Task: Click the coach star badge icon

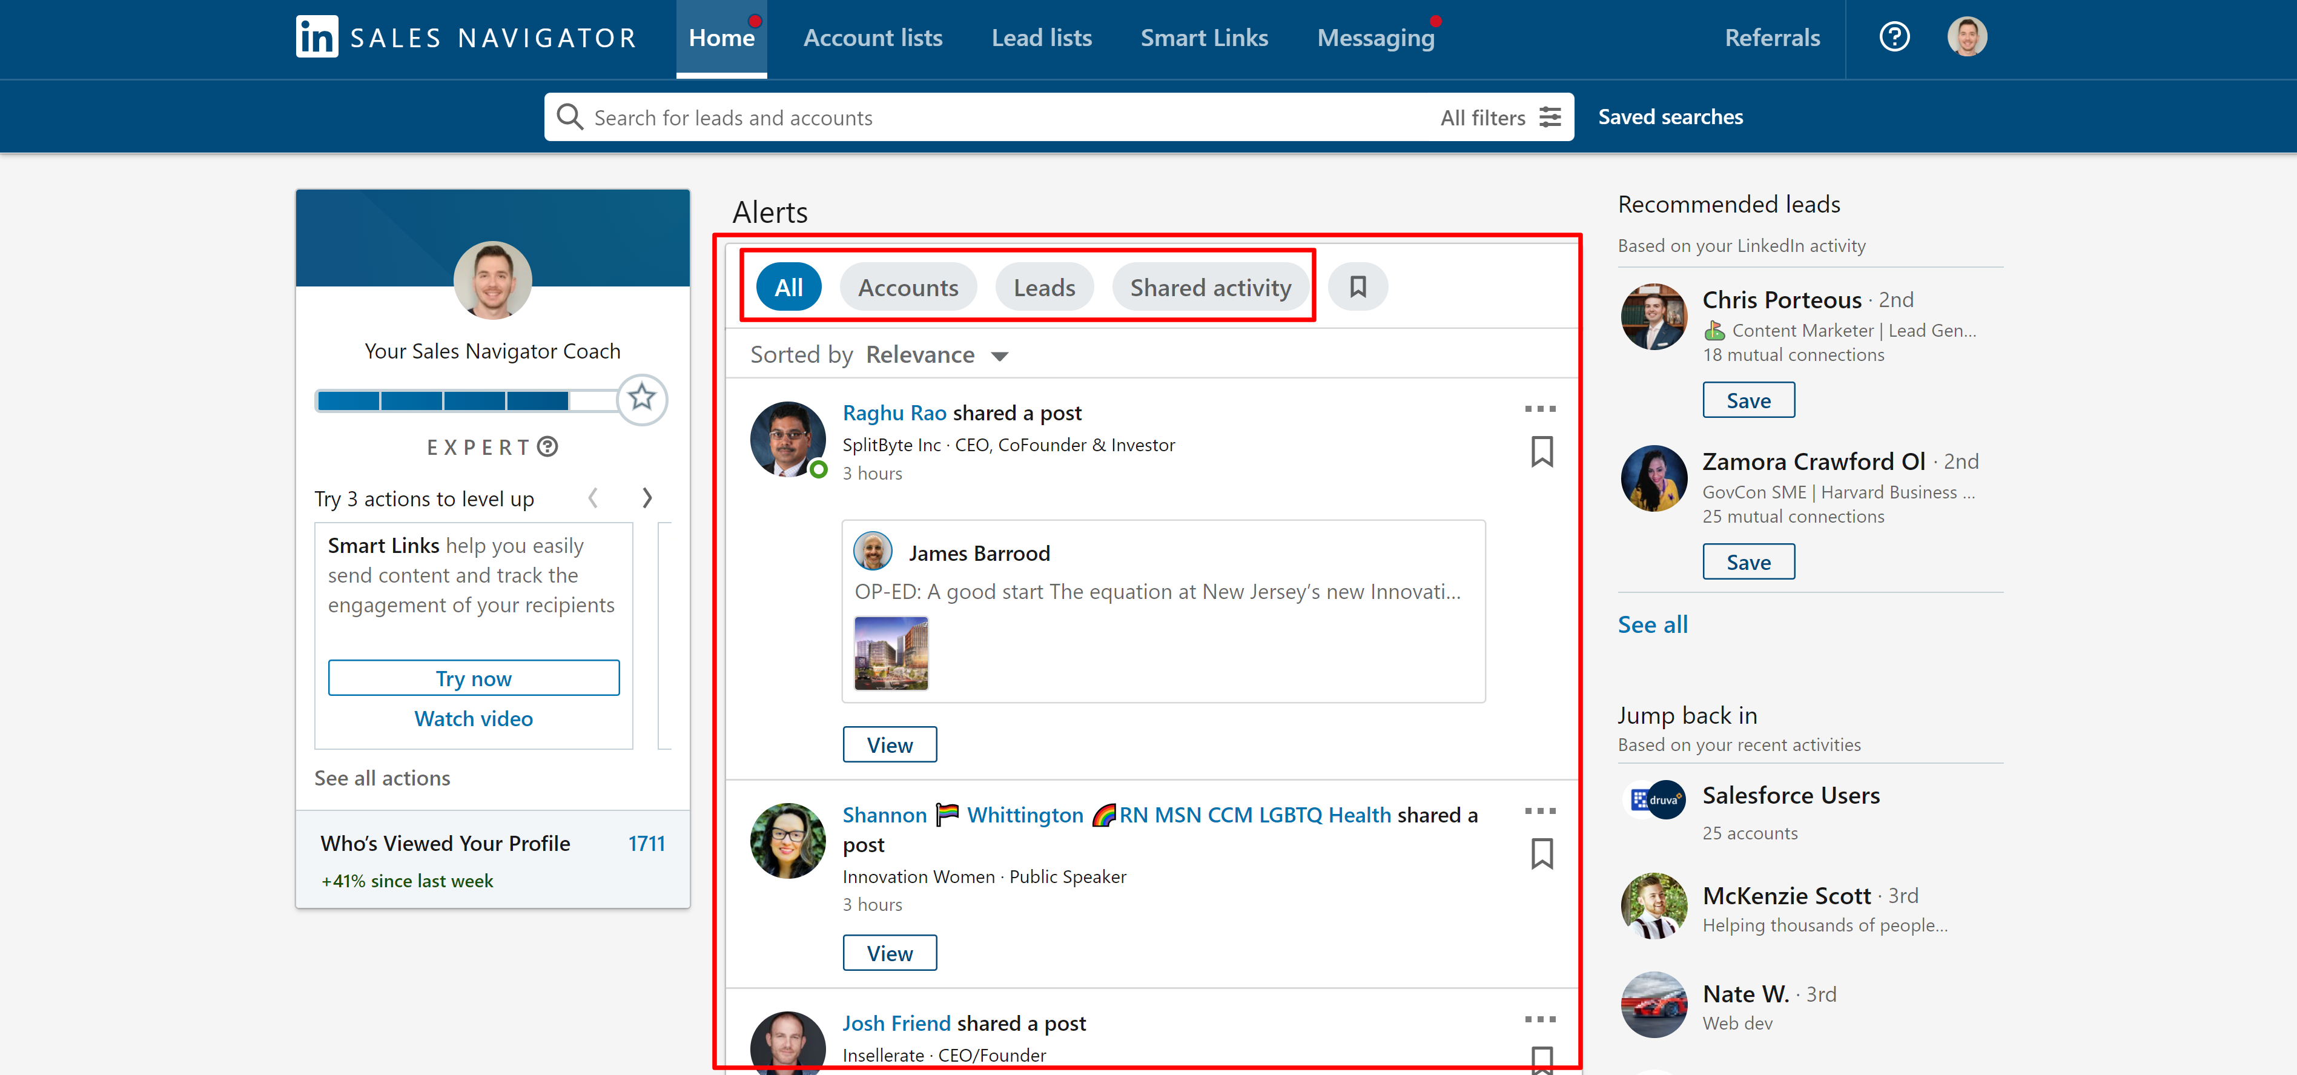Action: (x=642, y=399)
